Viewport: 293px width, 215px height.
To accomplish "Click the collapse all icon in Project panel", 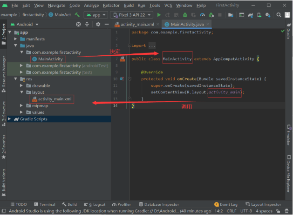I will (x=87, y=24).
